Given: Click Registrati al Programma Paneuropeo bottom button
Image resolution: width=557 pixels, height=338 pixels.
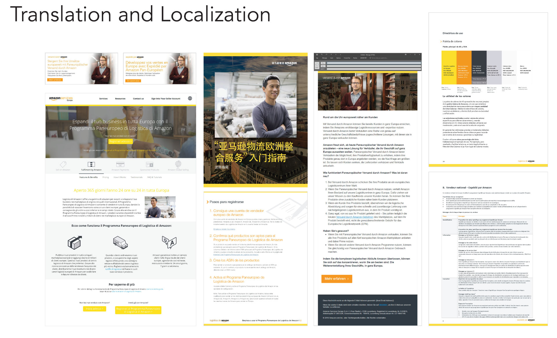Looking at the screenshot, I should pos(138,310).
